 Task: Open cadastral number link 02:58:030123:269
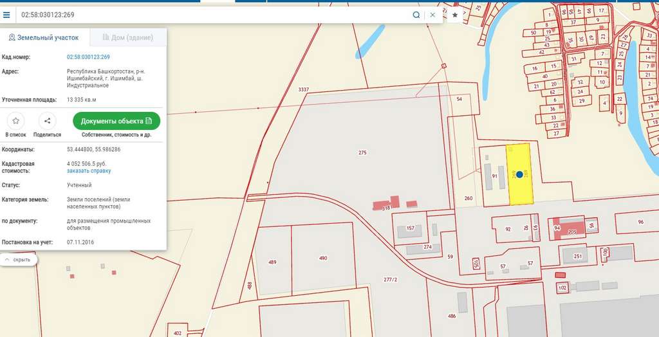(x=88, y=57)
